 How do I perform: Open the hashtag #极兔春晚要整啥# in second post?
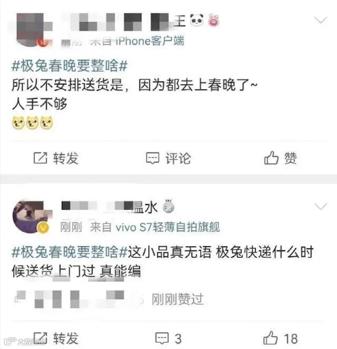(x=70, y=252)
